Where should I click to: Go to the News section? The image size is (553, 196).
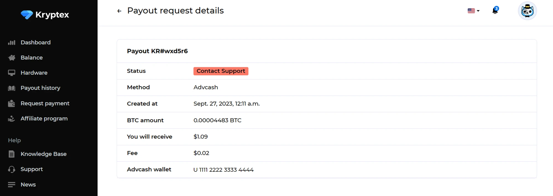28,184
